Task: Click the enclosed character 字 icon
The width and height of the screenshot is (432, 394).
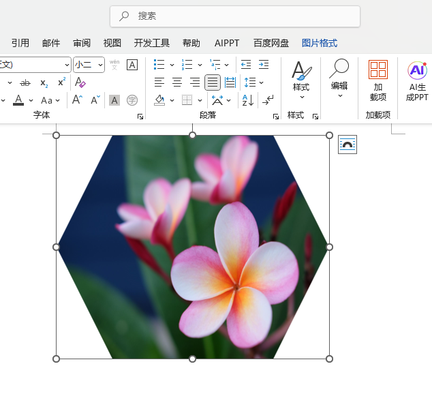Action: pyautogui.click(x=132, y=100)
